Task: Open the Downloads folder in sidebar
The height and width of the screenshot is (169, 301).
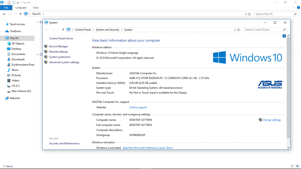Action: (18, 59)
